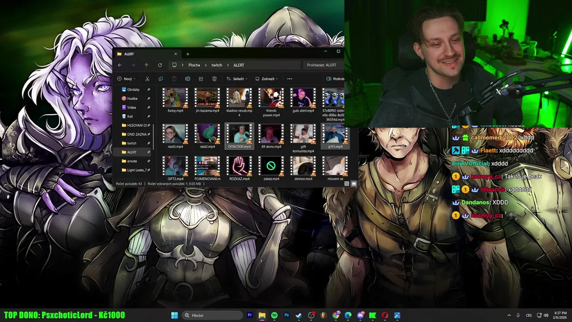Open Photoshop from the taskbar
The width and height of the screenshot is (572, 322).
[x=286, y=315]
